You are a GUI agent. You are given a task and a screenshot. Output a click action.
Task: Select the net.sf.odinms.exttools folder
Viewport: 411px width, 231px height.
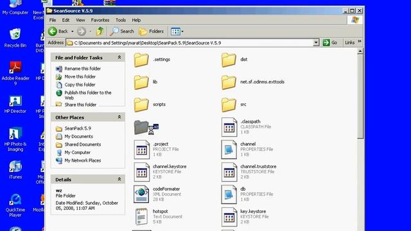pos(229,82)
